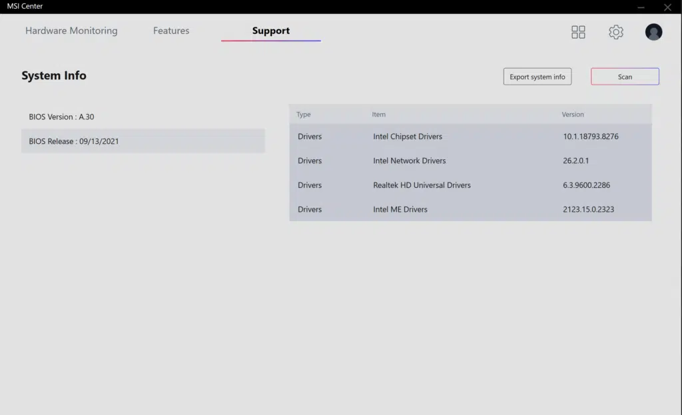Click version 6.3.9600.2286
This screenshot has height=415, width=682.
pyautogui.click(x=586, y=185)
